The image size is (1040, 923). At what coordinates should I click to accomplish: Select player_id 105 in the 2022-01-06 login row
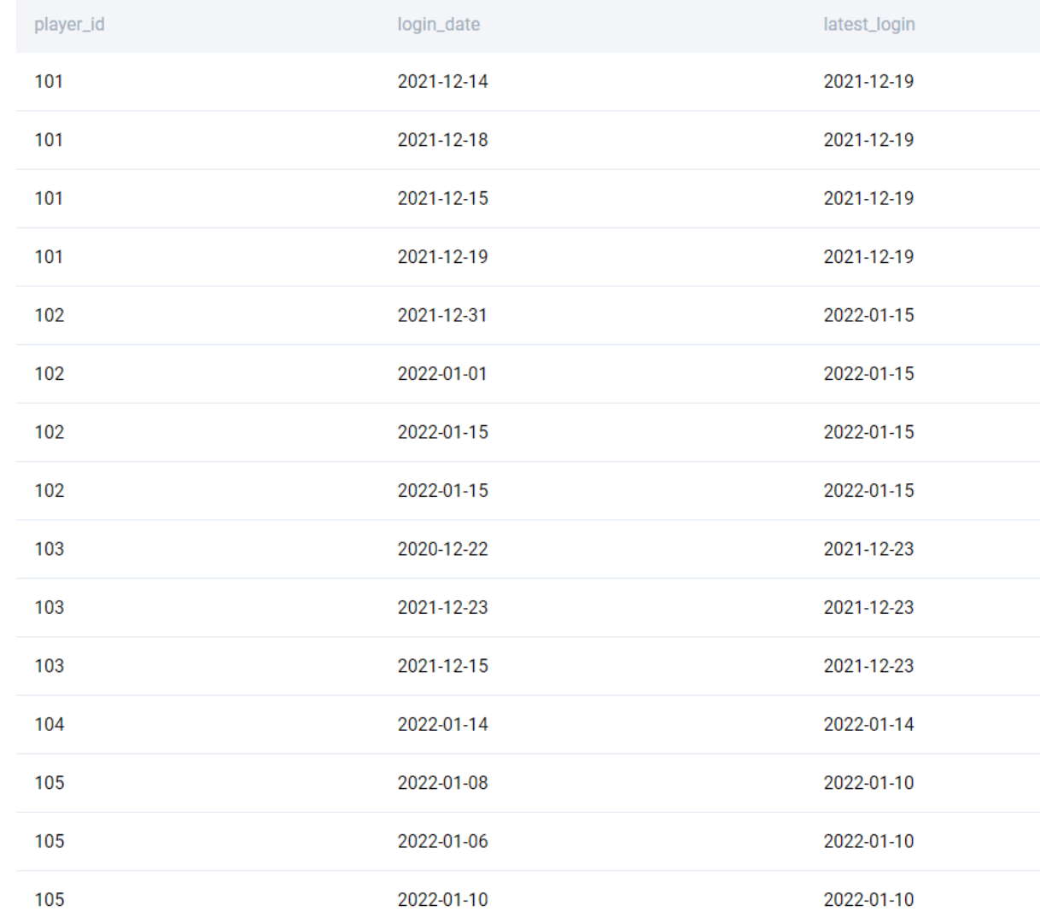pos(49,841)
